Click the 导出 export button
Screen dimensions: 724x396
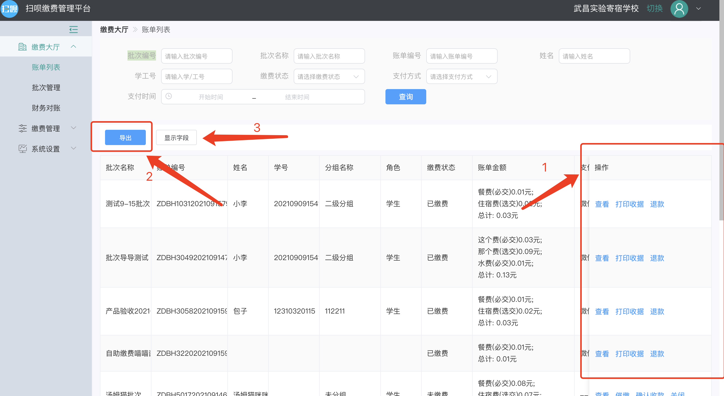click(125, 137)
